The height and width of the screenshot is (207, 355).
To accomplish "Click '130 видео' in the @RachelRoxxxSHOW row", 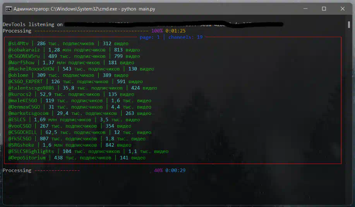I will point(141,69).
